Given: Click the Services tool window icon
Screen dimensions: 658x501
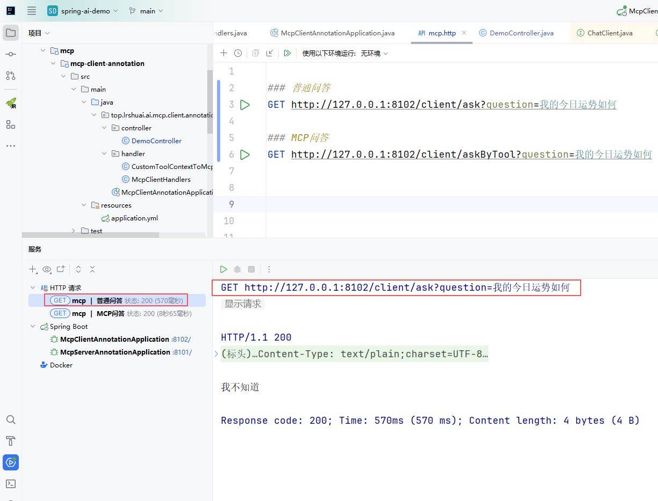Looking at the screenshot, I should pyautogui.click(x=11, y=462).
